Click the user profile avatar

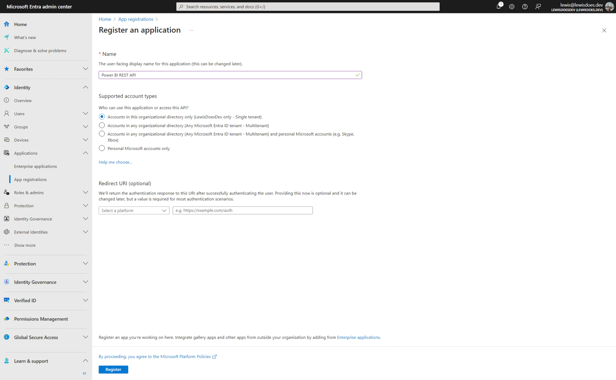609,7
